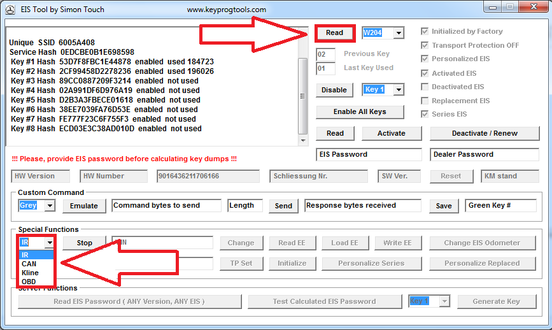
Task: Click the Last Key Used field showing 01
Action: 325,68
